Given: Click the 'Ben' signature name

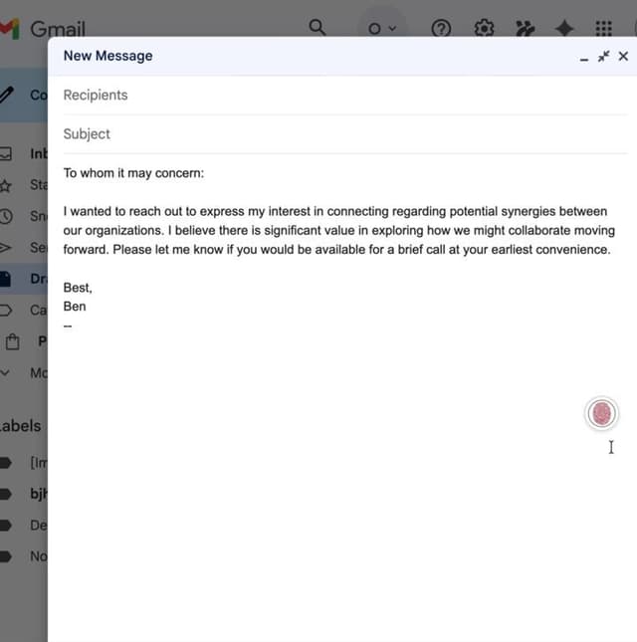Looking at the screenshot, I should click(75, 307).
